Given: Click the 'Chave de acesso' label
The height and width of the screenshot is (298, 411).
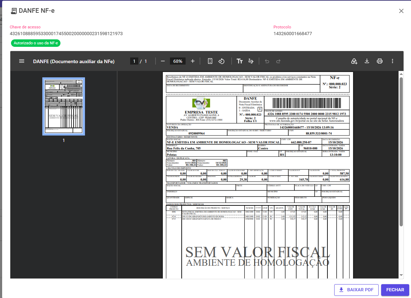Looking at the screenshot, I should [x=25, y=27].
